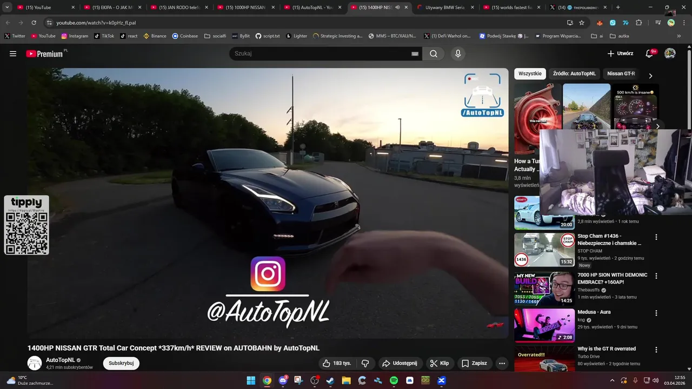Screen dimensions: 692x389
Task: Dislike the video with thumbs-down icon
Action: tap(365, 363)
